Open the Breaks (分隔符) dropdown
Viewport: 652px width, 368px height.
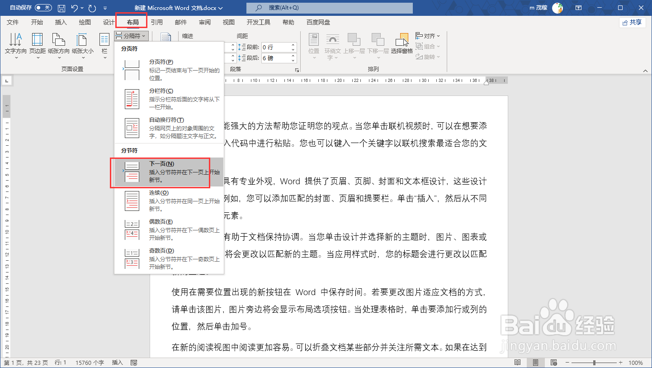point(131,35)
